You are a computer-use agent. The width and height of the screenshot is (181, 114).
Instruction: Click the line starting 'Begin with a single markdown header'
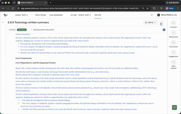(x=77, y=68)
